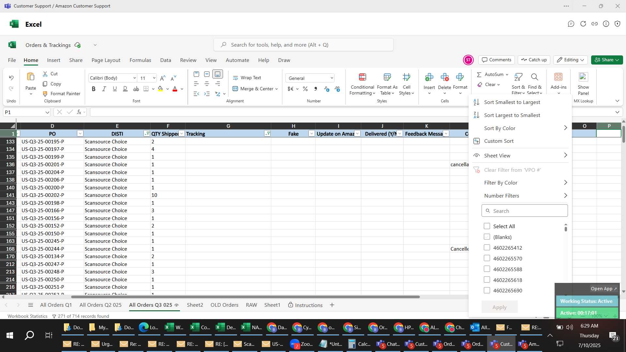
Task: Click the red font color swatch
Action: [x=175, y=89]
